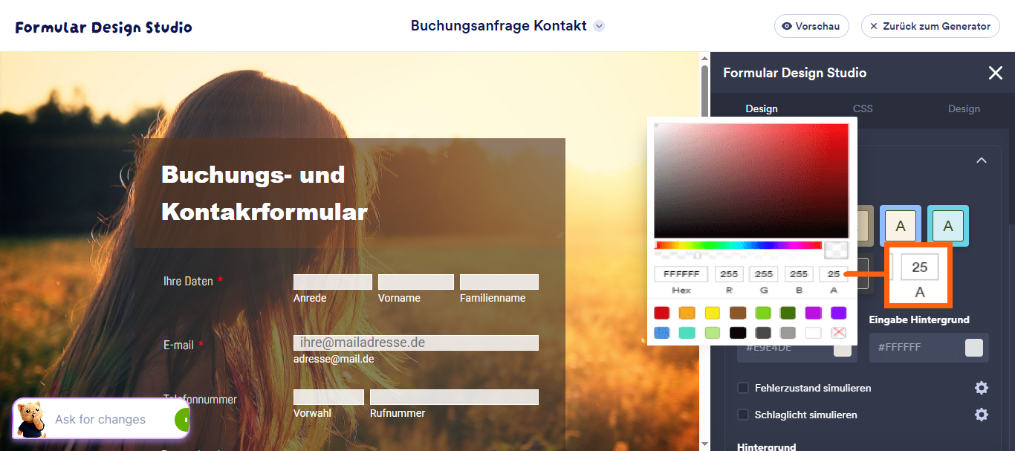Viewport: 1015px width, 451px height.
Task: Click the A alpha value field in picker
Action: [834, 274]
